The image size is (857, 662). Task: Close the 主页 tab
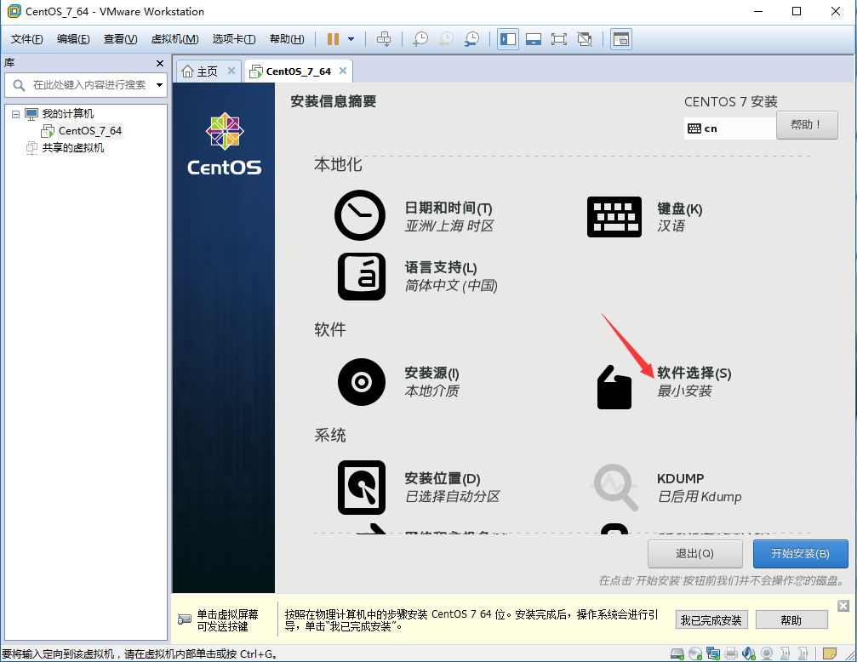(x=231, y=71)
